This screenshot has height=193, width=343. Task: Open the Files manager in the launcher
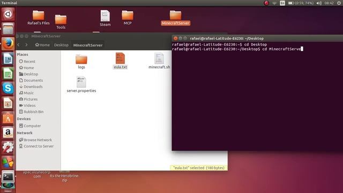click(8, 28)
